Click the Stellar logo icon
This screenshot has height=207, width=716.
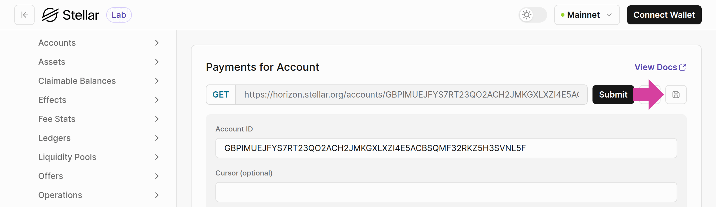tap(50, 15)
